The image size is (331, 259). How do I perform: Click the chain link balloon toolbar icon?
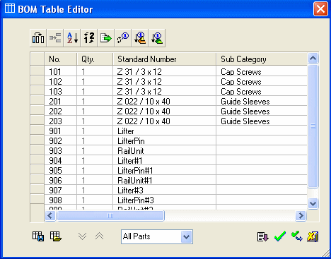point(123,38)
